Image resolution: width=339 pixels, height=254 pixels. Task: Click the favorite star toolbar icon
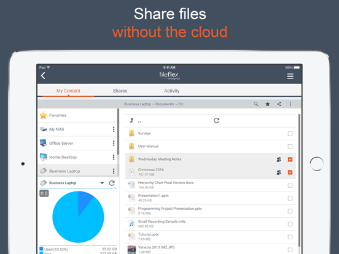pos(268,104)
